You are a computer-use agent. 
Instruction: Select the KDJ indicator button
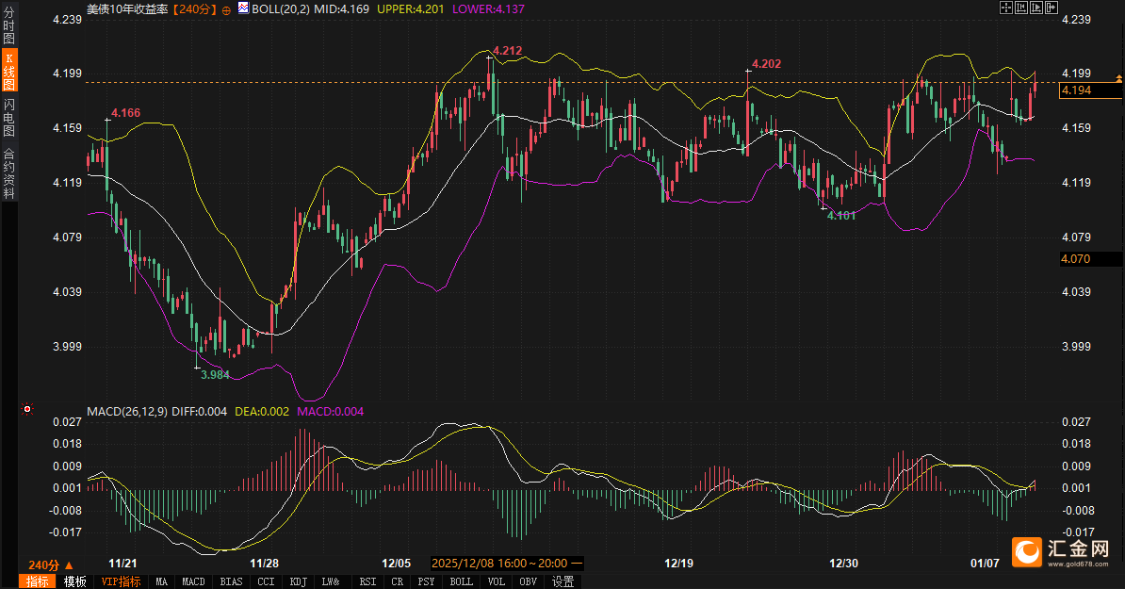tap(298, 581)
